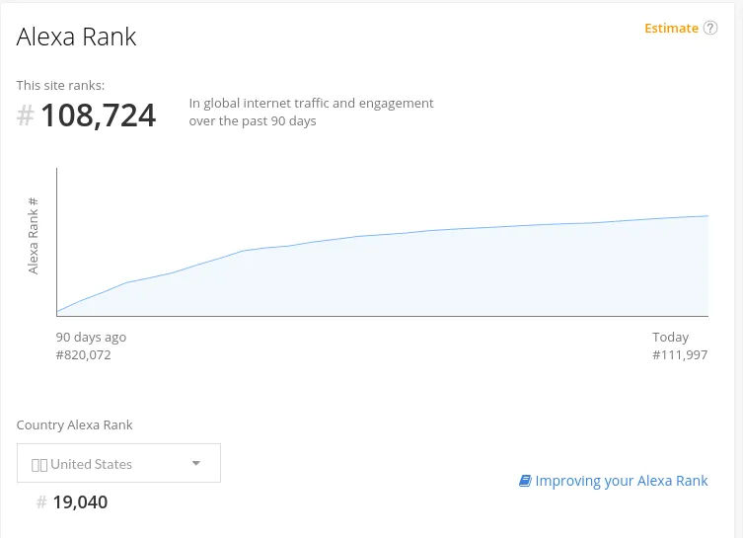Click the 'In global internet traffic and engagement' text

click(311, 103)
